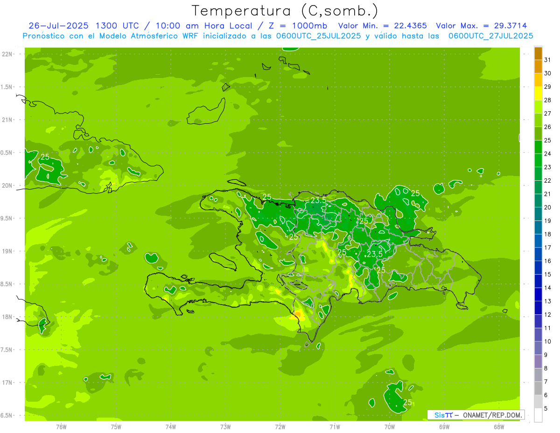This screenshot has height=433, width=560.
Task: Click the legend value "27"
Action: pyautogui.click(x=548, y=114)
